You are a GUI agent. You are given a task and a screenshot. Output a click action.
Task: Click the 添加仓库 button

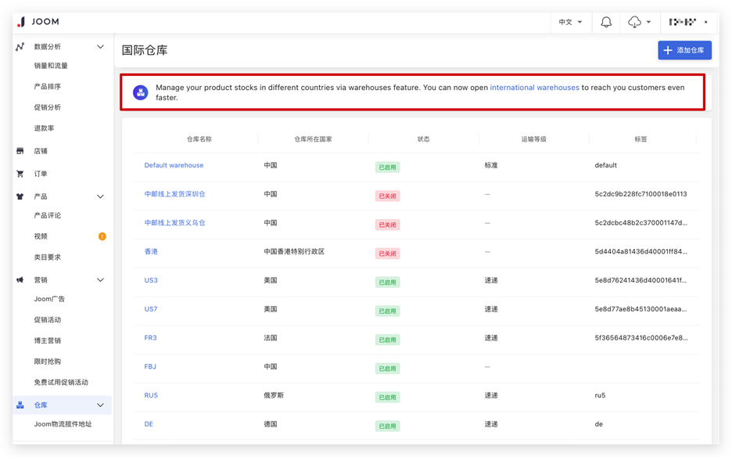coord(684,50)
